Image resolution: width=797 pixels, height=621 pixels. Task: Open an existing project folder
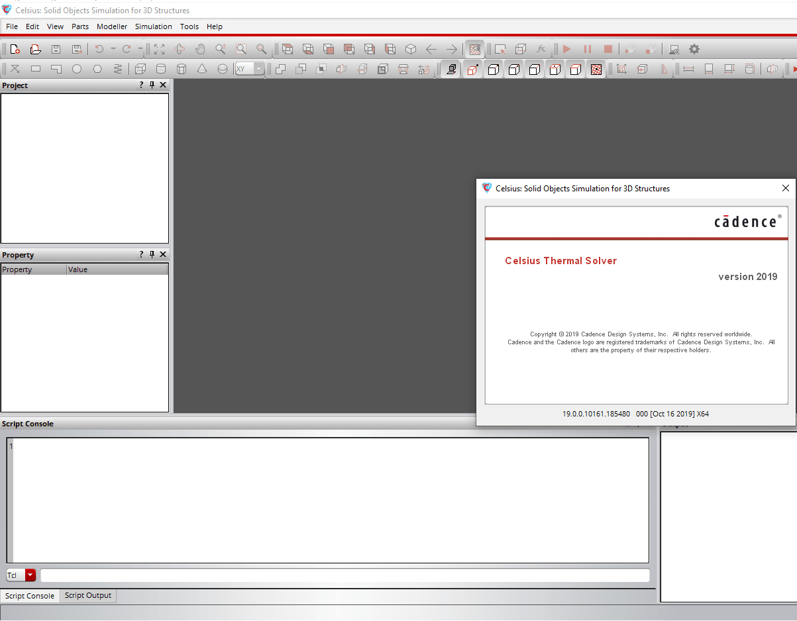(x=36, y=49)
